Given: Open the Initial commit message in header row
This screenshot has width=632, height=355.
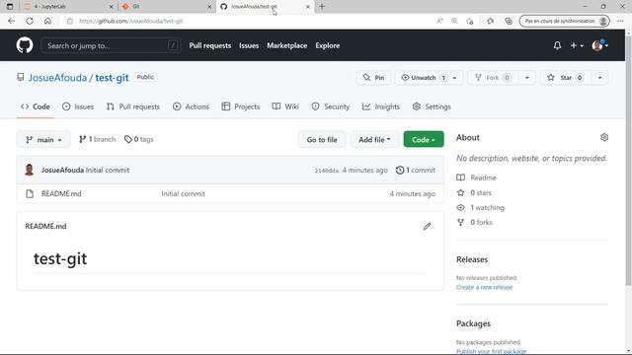Looking at the screenshot, I should 108,170.
